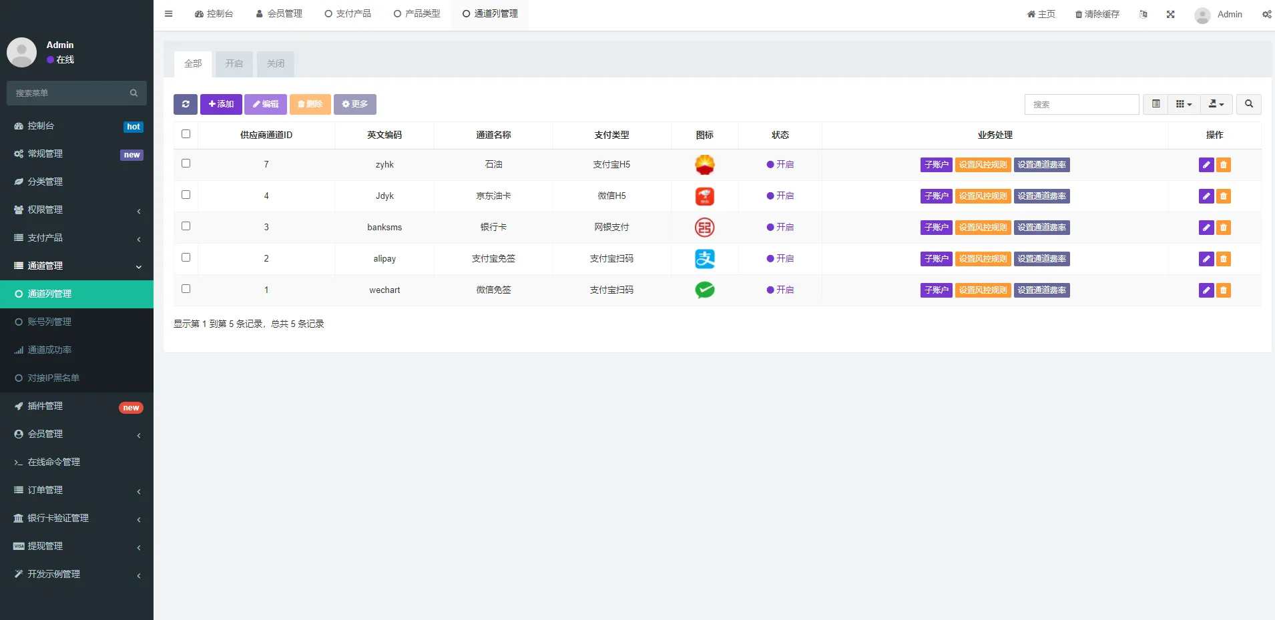Open 通道成功率 in the sidebar
This screenshot has height=620, width=1275.
77,350
